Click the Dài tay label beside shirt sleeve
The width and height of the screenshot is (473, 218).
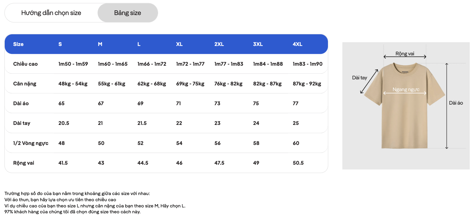tap(359, 78)
